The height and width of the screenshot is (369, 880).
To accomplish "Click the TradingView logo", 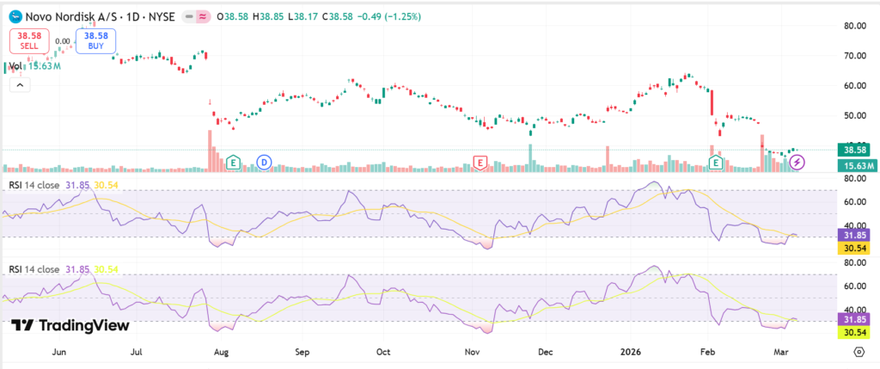I will point(70,325).
